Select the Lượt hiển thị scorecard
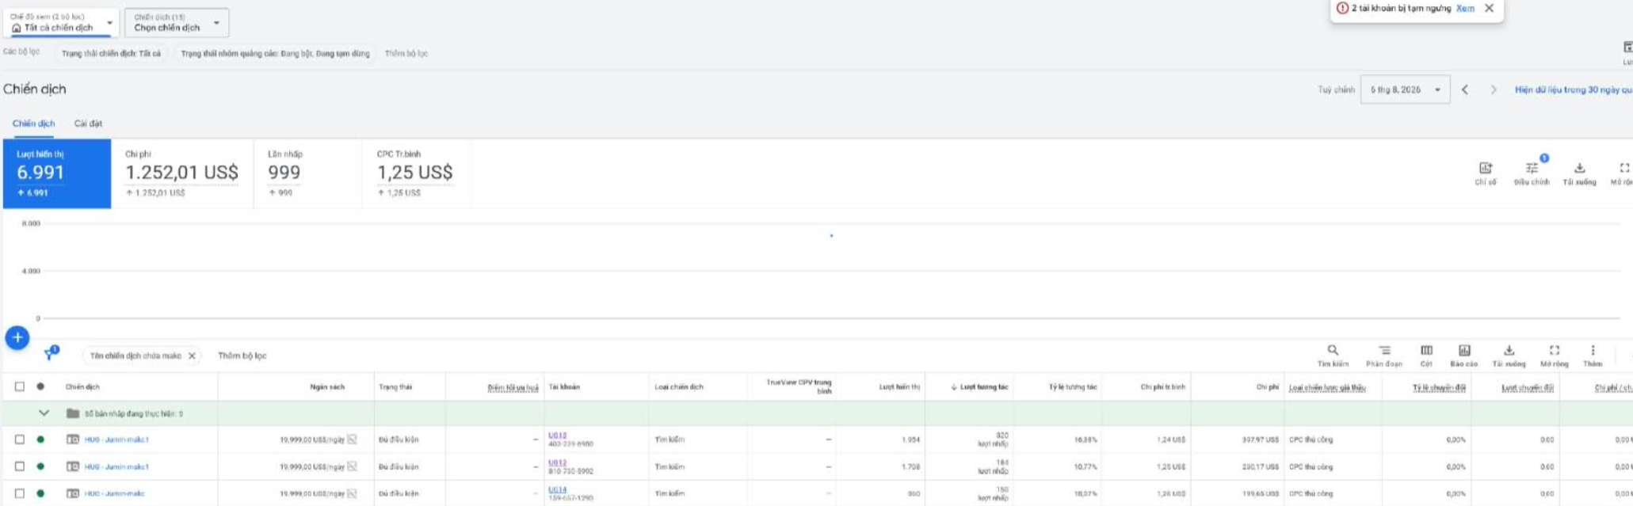 click(57, 173)
